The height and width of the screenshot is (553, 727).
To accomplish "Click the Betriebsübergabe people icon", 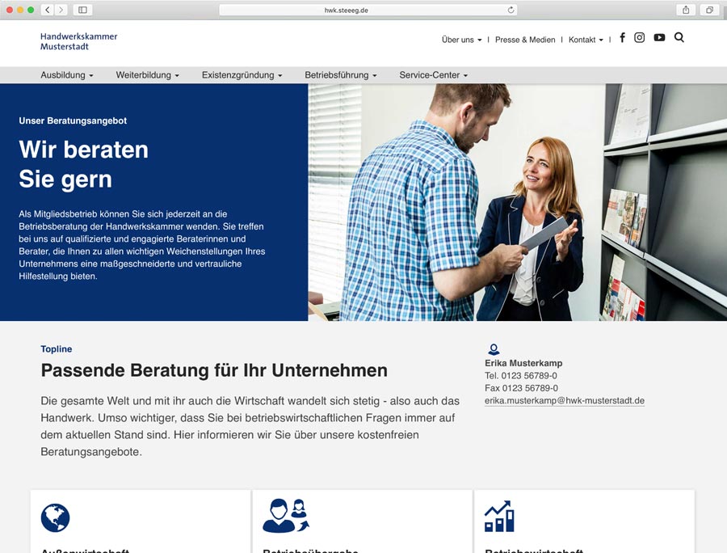I will coord(285,516).
